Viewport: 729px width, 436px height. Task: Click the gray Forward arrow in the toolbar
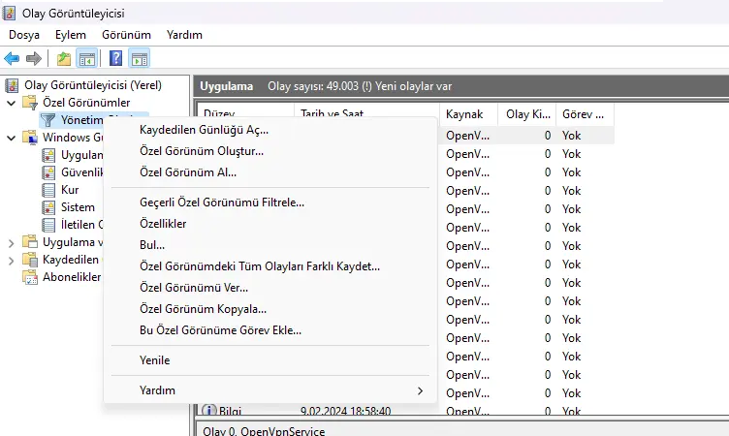34,59
